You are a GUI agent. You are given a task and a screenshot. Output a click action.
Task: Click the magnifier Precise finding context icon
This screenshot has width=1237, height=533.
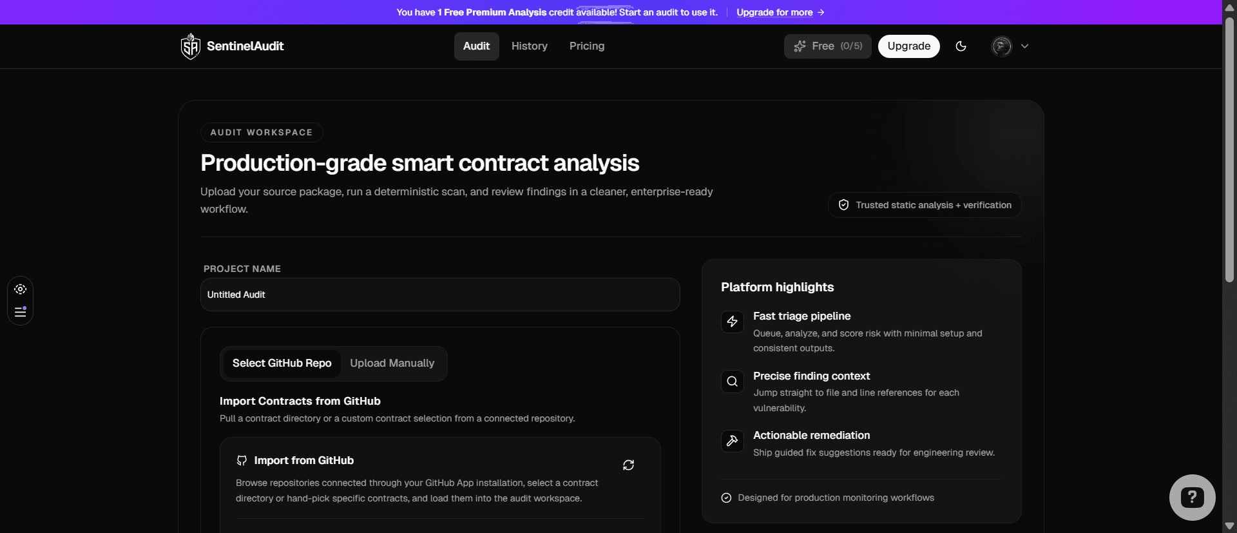point(733,382)
